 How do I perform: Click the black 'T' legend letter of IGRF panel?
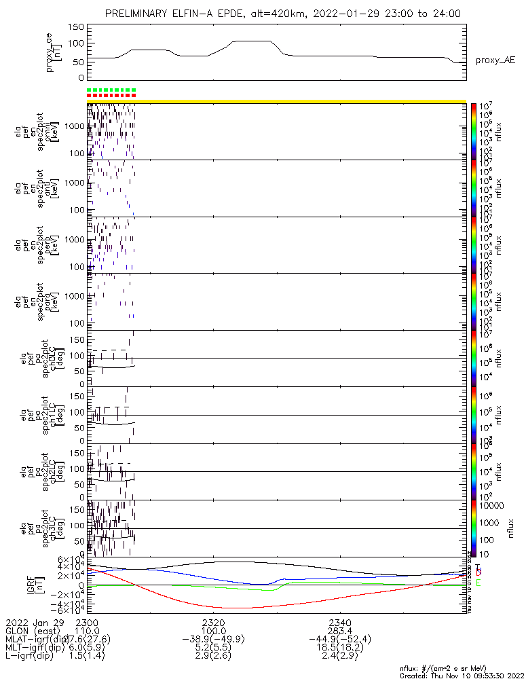(478, 567)
